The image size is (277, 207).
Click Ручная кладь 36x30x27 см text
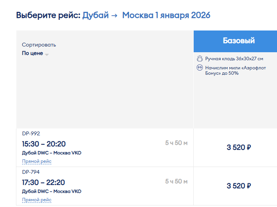click(234, 59)
